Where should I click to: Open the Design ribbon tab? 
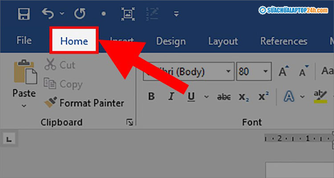point(171,41)
